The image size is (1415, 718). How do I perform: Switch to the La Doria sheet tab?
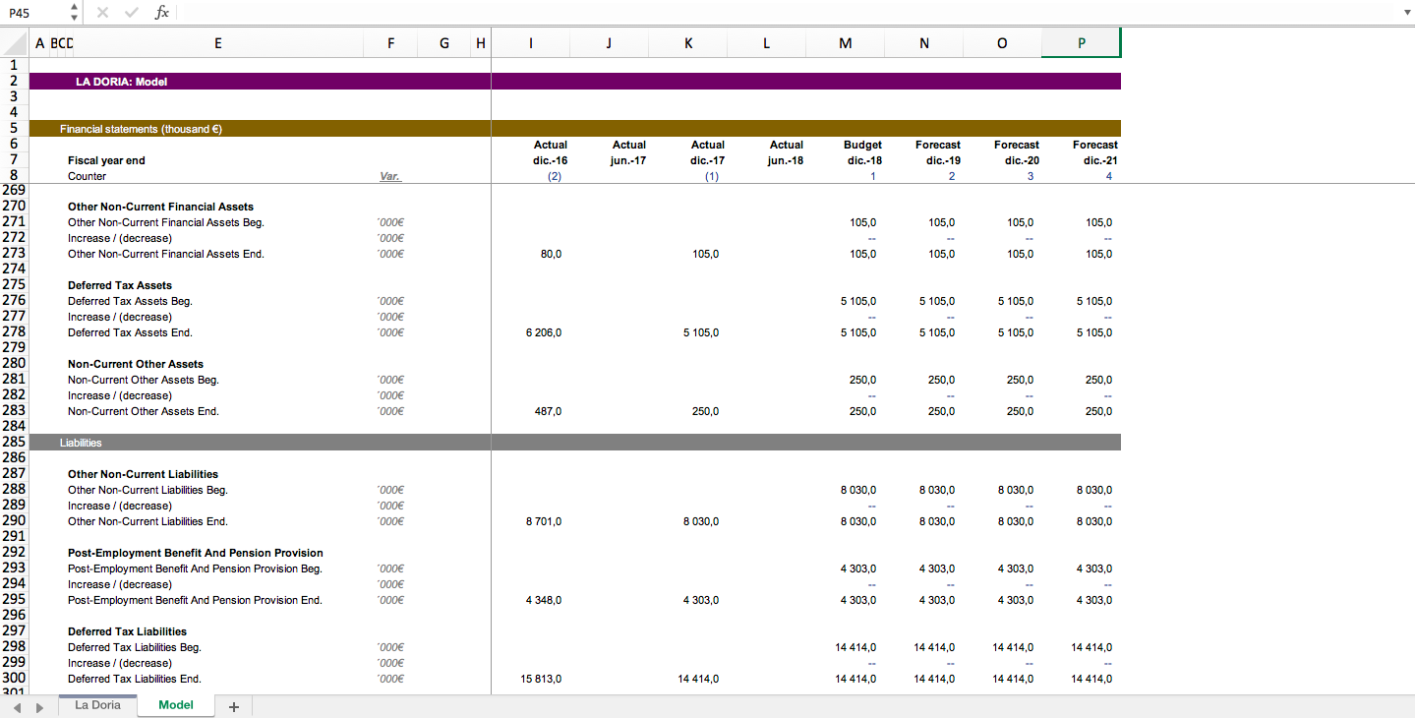tap(97, 705)
